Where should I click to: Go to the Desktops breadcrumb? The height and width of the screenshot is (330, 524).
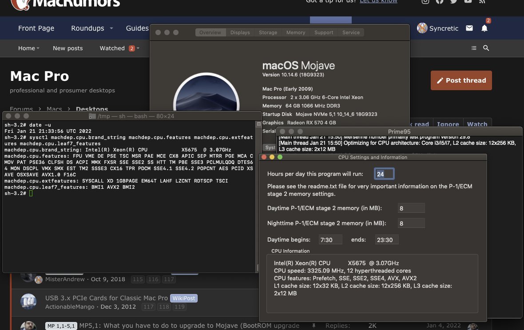(x=92, y=109)
